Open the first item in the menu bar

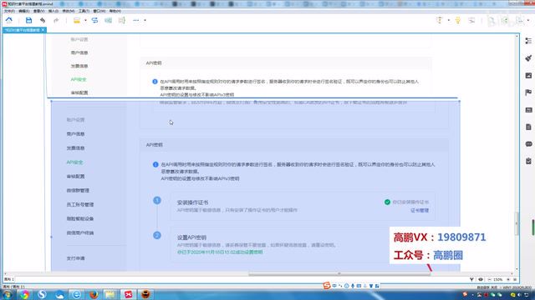tap(9, 11)
